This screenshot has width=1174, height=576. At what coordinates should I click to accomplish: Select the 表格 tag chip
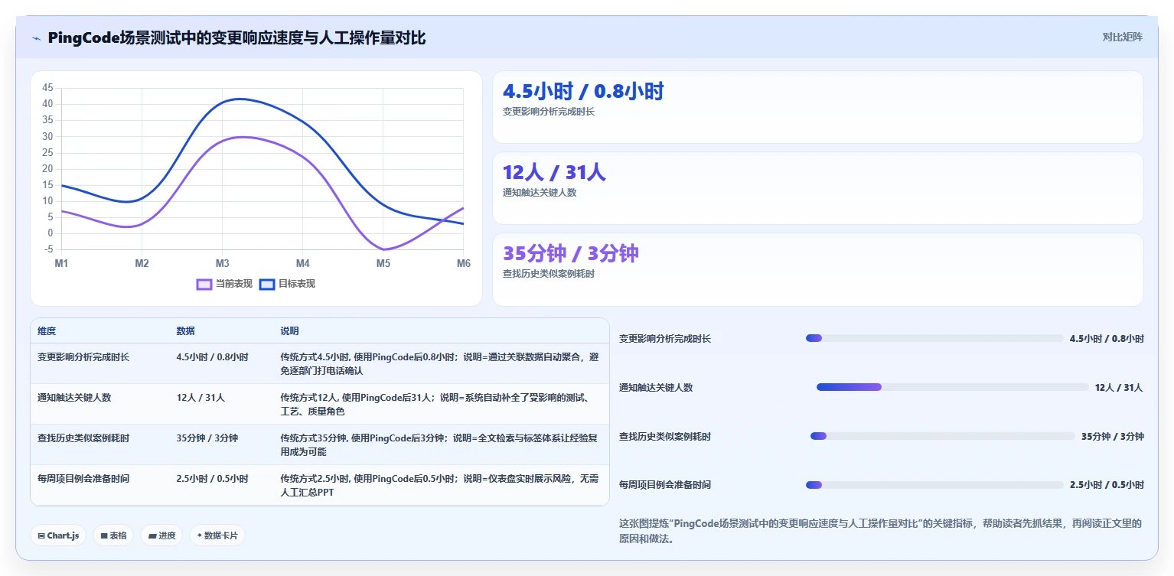[x=113, y=535]
